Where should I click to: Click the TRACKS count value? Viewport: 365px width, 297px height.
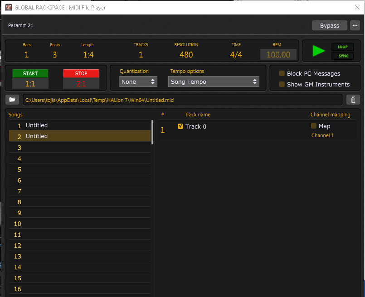click(x=141, y=55)
